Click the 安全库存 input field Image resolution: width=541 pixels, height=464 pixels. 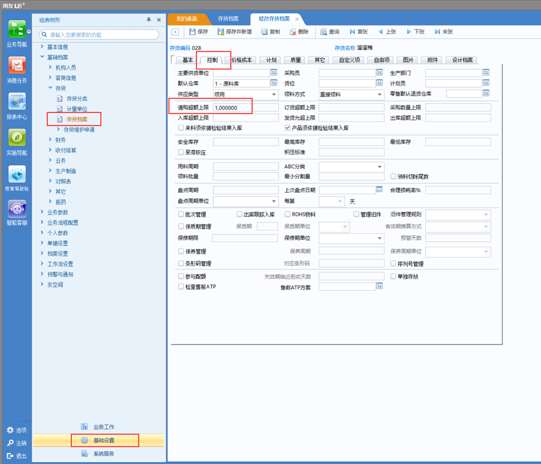coord(246,142)
